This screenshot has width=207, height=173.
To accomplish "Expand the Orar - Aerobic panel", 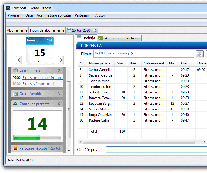I will point(59,94).
